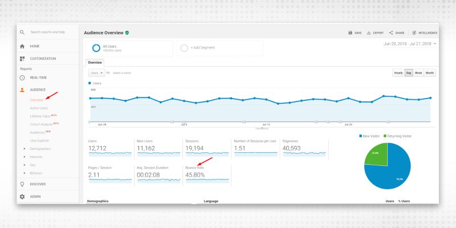The image size is (456, 228).
Task: Click the chart collapse handle below timeline
Action: point(262,128)
